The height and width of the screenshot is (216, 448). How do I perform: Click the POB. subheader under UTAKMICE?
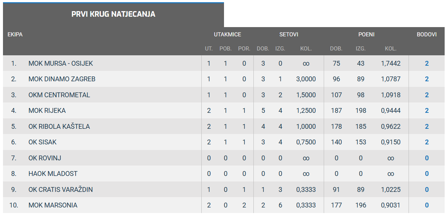tap(225, 49)
